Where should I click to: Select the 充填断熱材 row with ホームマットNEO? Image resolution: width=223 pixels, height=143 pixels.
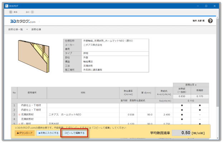64,114
